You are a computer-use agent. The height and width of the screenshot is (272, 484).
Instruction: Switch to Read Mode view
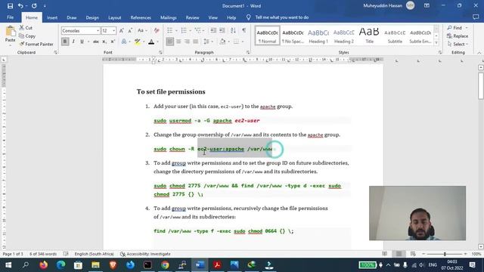click(385, 254)
